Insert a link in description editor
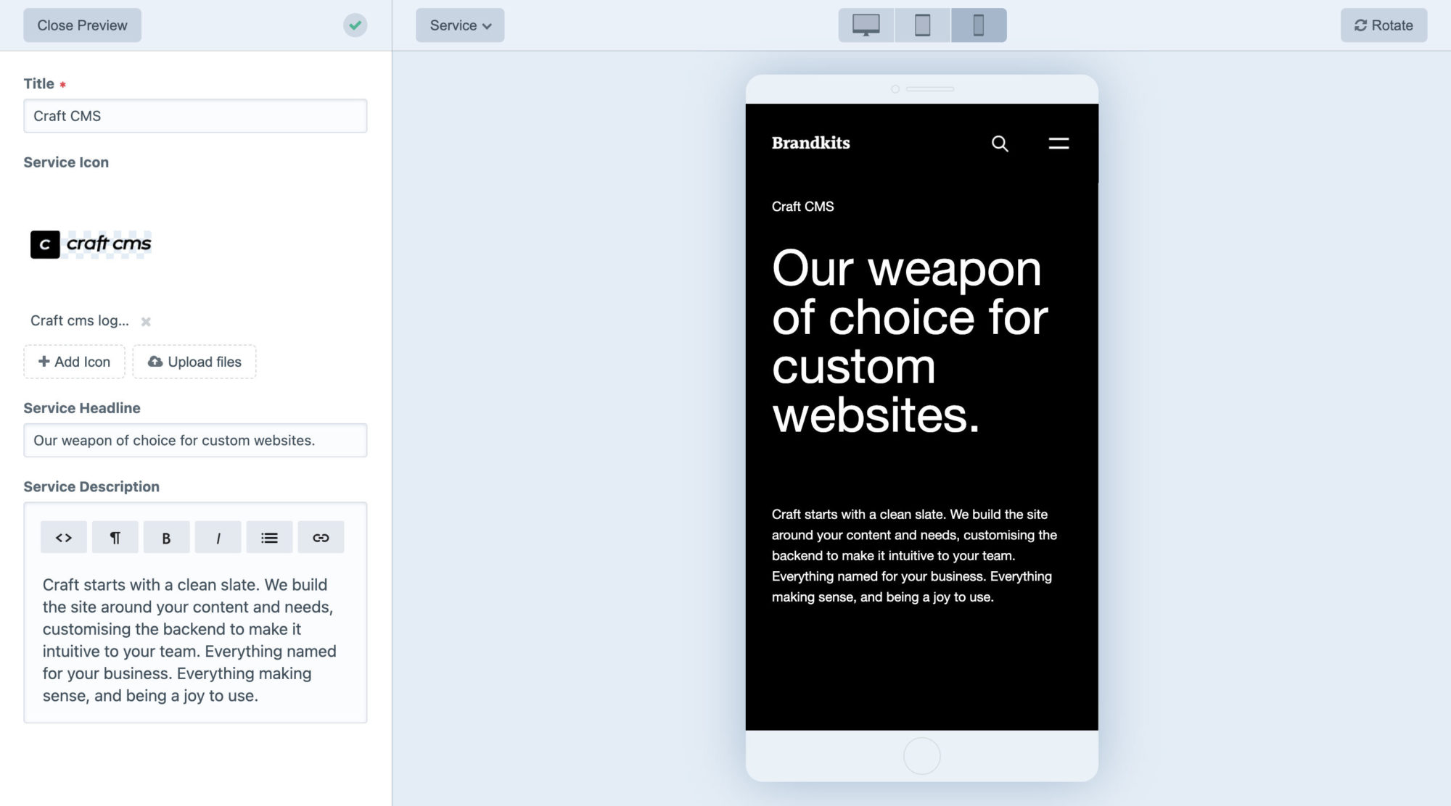Screen dimensions: 1451x806 [x=321, y=538]
